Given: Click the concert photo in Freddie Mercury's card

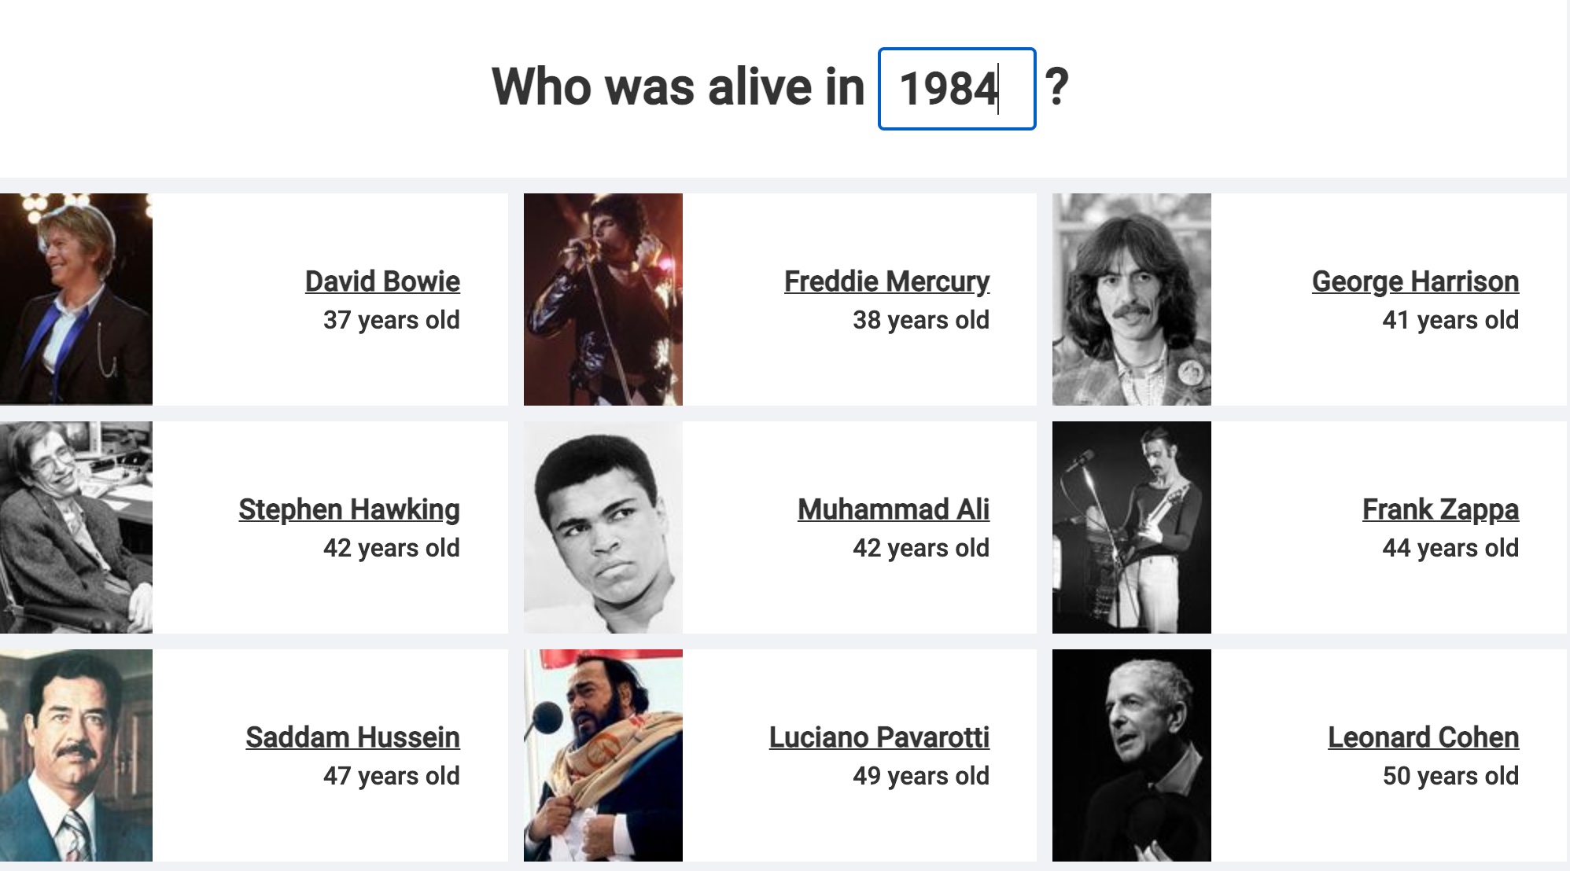Looking at the screenshot, I should click(x=603, y=299).
